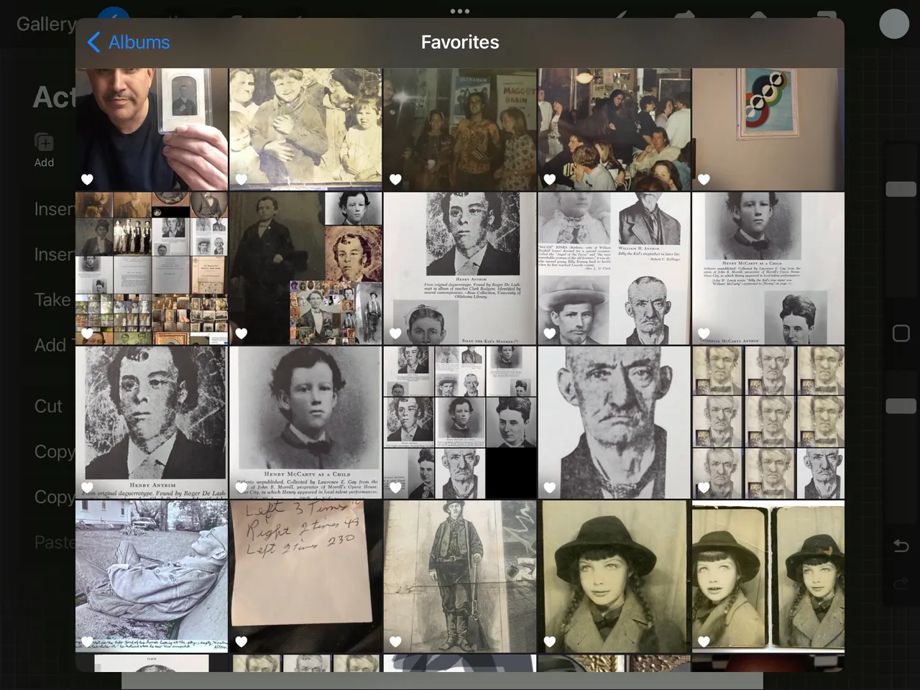920x690 pixels.
Task: Tap the Undo arrow on Procreate sidebar
Action: coord(901,546)
